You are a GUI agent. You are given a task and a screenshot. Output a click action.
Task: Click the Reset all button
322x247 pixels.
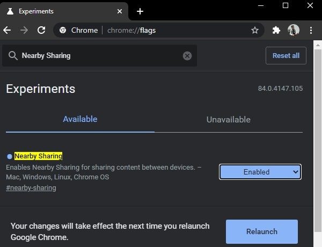click(286, 55)
